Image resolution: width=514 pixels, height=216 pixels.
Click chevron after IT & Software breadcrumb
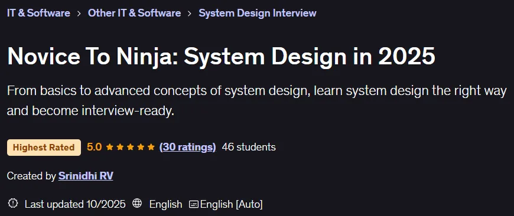79,14
